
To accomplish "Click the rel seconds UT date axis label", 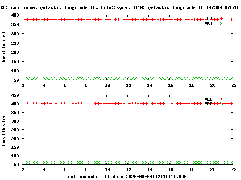I will click(x=127, y=176).
